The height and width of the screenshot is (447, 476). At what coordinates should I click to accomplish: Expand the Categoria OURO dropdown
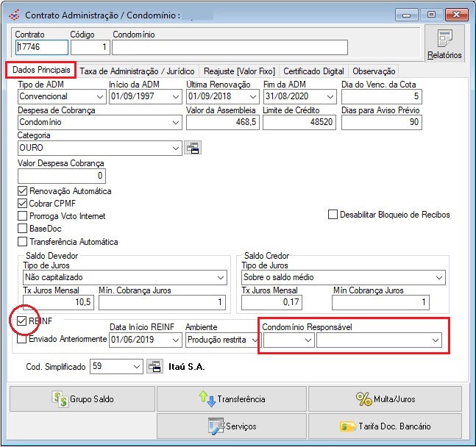[x=175, y=148]
